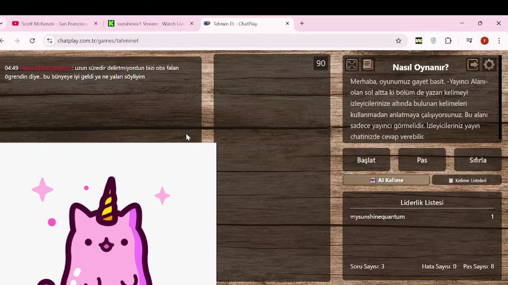Screen dimensions: 508x285
Task: Click the chat username in red
Action: (x=46, y=68)
